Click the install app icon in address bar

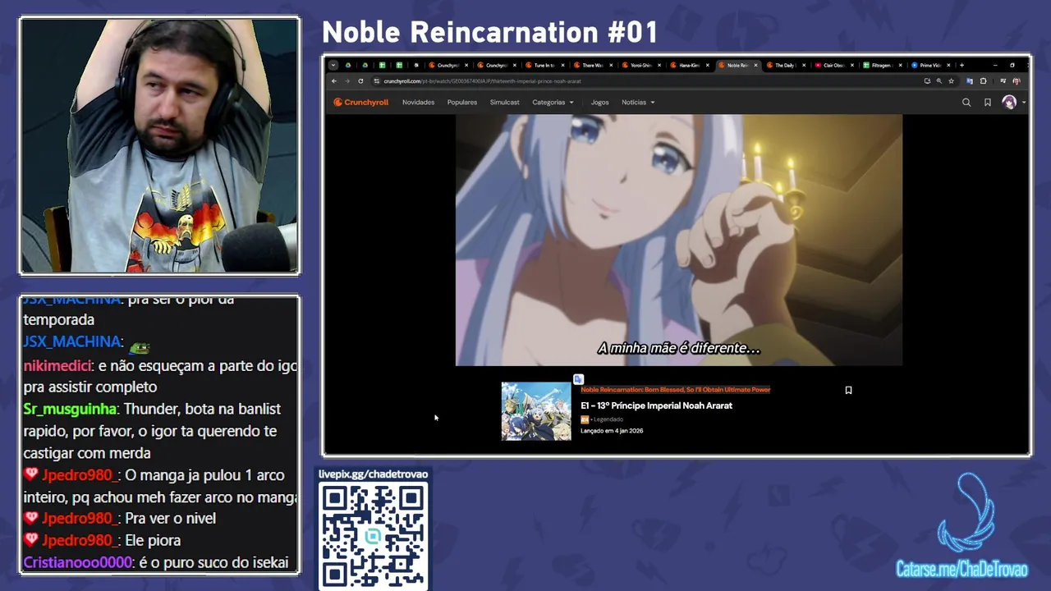pyautogui.click(x=927, y=81)
